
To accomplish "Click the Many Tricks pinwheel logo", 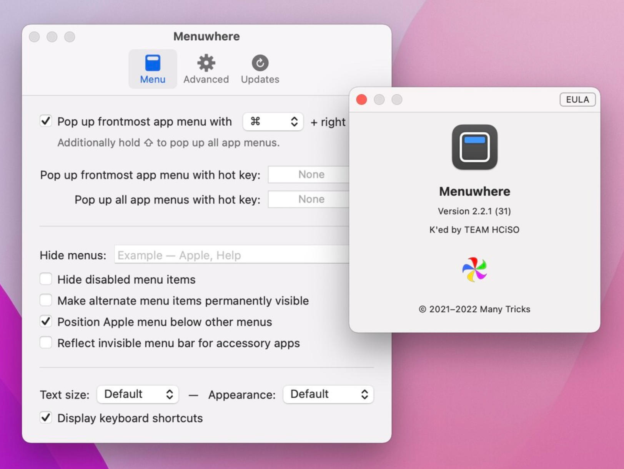I will coord(474,269).
